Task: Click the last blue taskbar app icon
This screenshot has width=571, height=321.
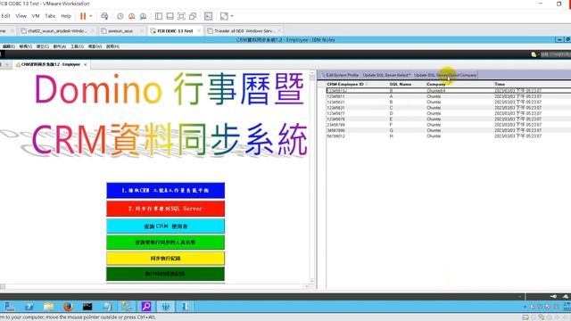Action: point(185,307)
